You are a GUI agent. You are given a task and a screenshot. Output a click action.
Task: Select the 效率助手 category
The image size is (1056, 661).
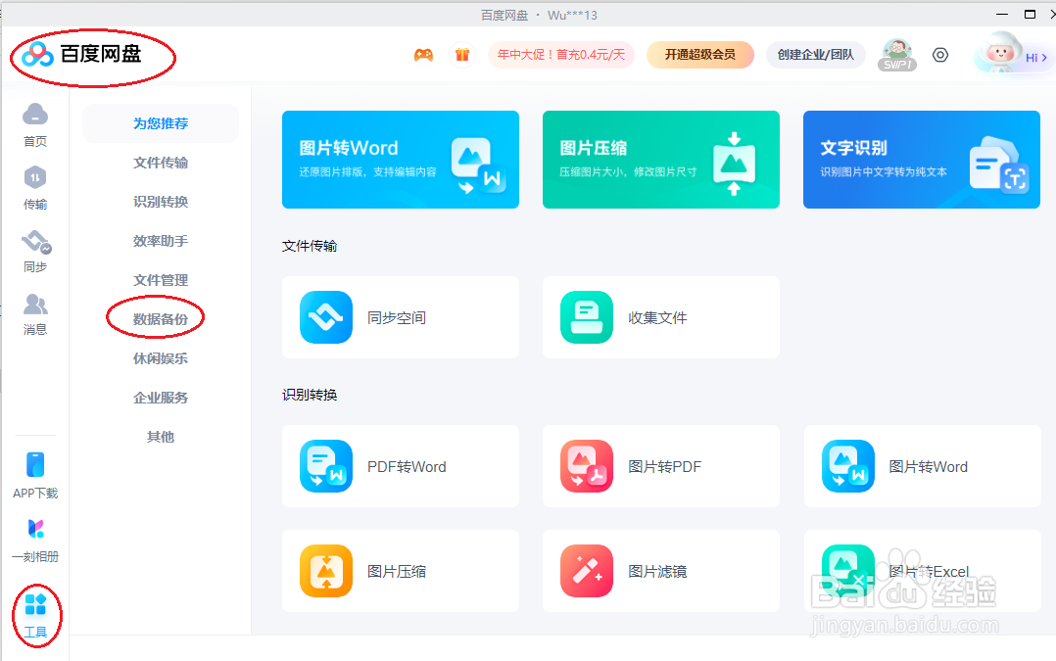click(x=161, y=240)
